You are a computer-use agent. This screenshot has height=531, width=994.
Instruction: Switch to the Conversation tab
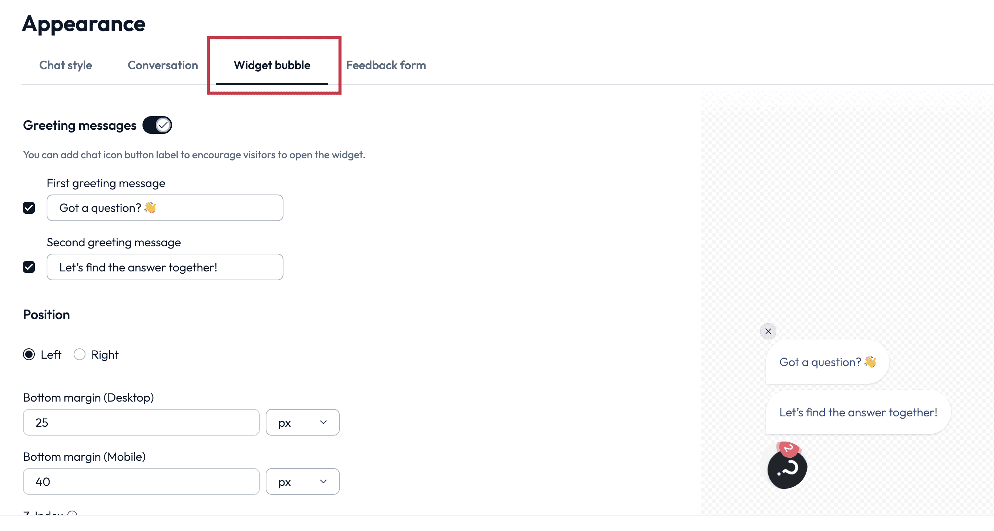[163, 65]
